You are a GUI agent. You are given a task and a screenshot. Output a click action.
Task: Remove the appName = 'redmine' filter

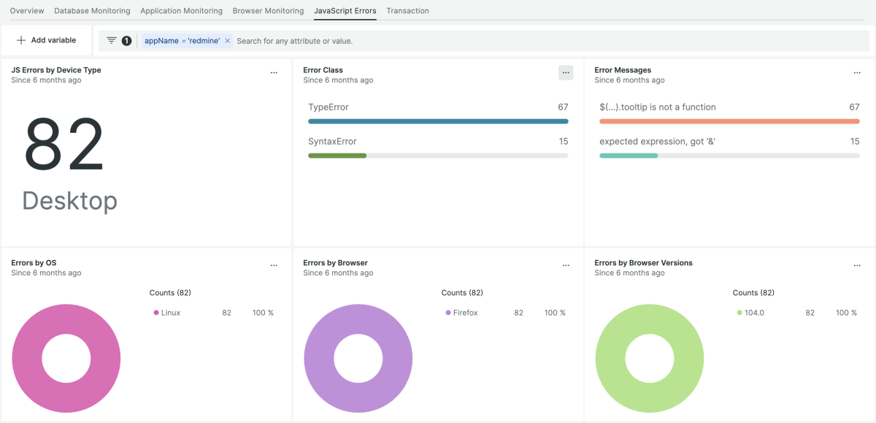tap(227, 41)
